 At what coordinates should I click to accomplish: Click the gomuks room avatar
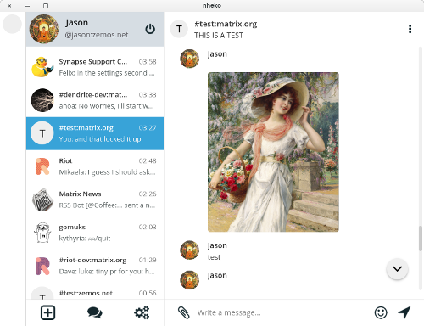pos(42,233)
